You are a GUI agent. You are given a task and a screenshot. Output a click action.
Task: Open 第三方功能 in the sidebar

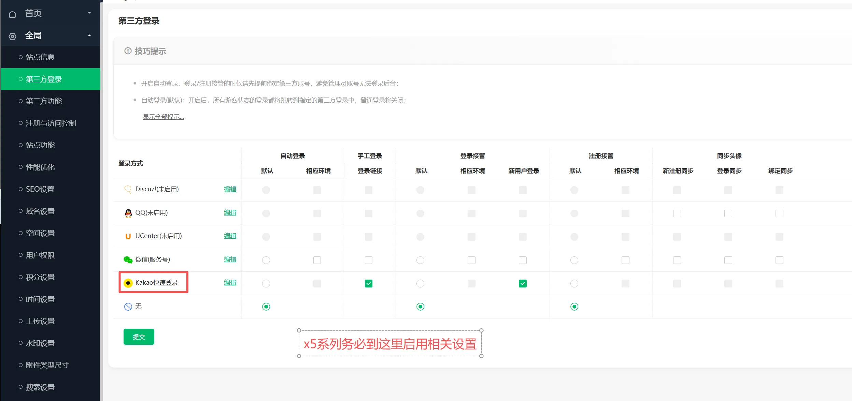click(x=50, y=101)
